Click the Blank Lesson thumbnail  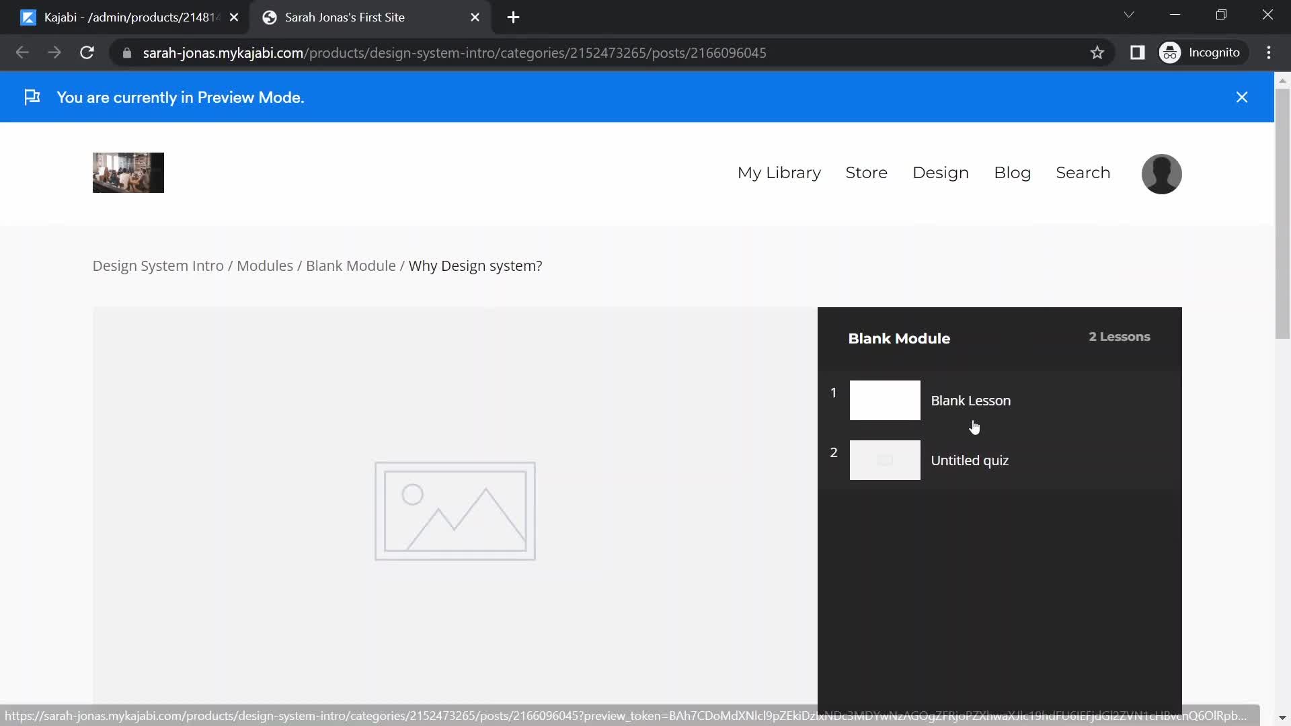[x=885, y=400]
